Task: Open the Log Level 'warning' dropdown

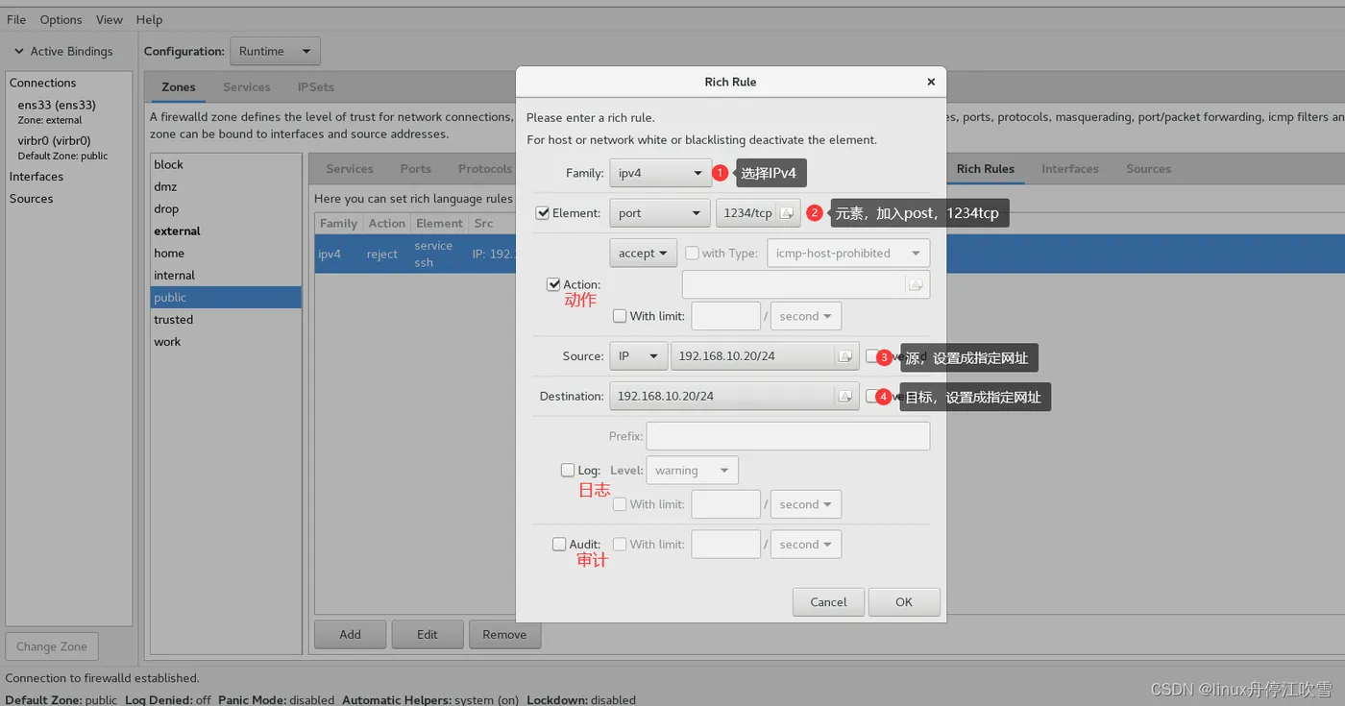Action: [x=692, y=471]
